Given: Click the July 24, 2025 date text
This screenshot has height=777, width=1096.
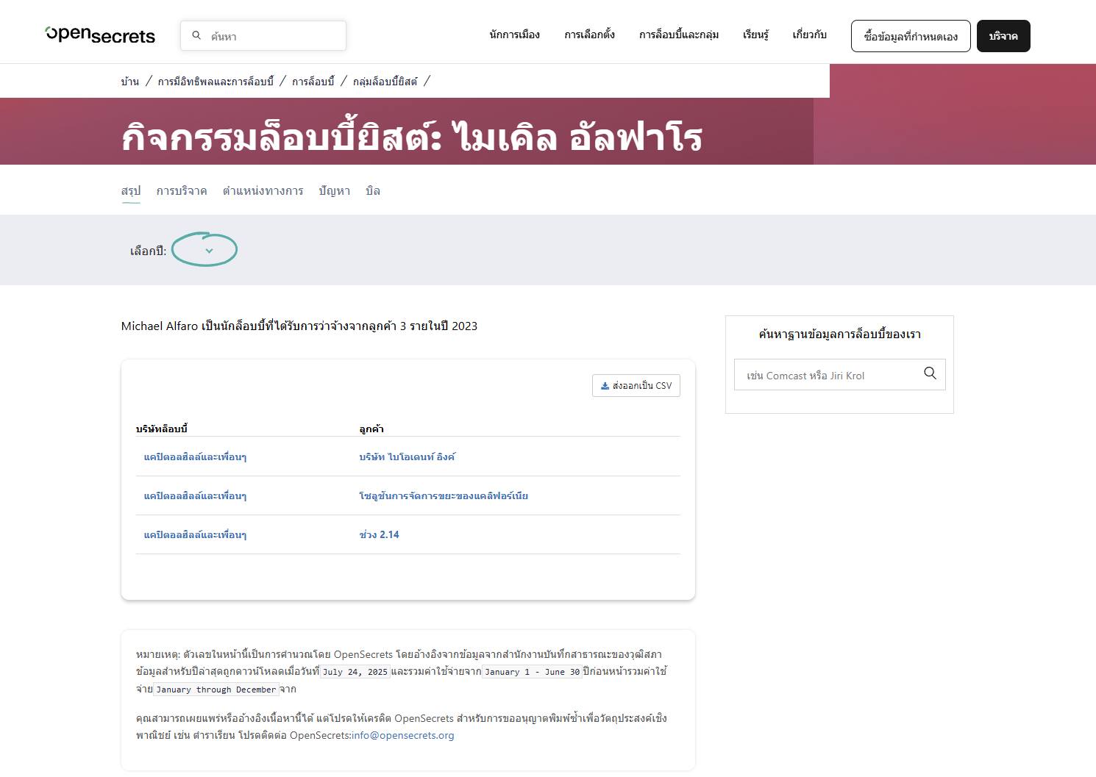Looking at the screenshot, I should click(x=355, y=672).
